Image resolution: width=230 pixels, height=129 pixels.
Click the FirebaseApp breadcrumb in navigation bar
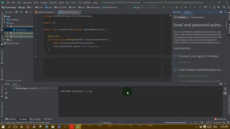pos(9,7)
